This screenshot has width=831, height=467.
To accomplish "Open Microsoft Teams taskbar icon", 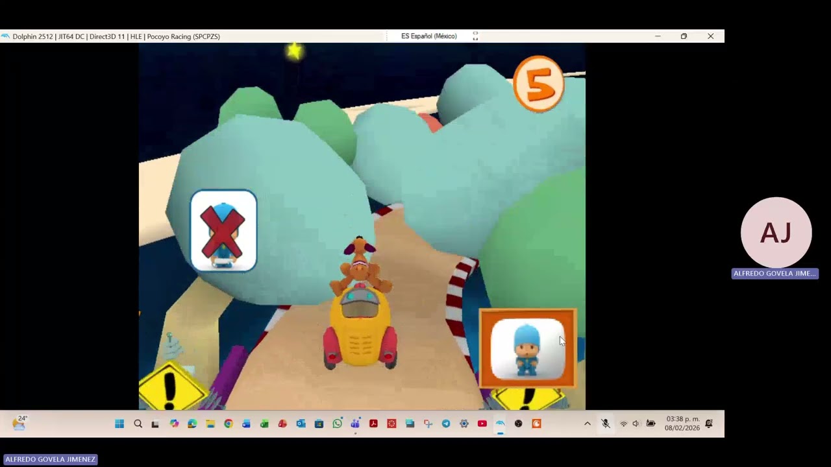I will [355, 424].
